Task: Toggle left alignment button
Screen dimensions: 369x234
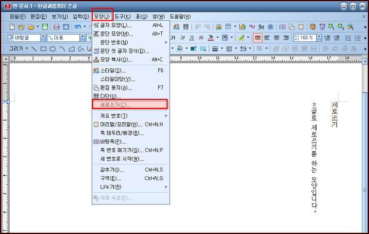Action: point(267,38)
